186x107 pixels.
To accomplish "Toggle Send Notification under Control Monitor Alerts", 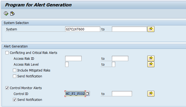I will pyautogui.click(x=15, y=100).
